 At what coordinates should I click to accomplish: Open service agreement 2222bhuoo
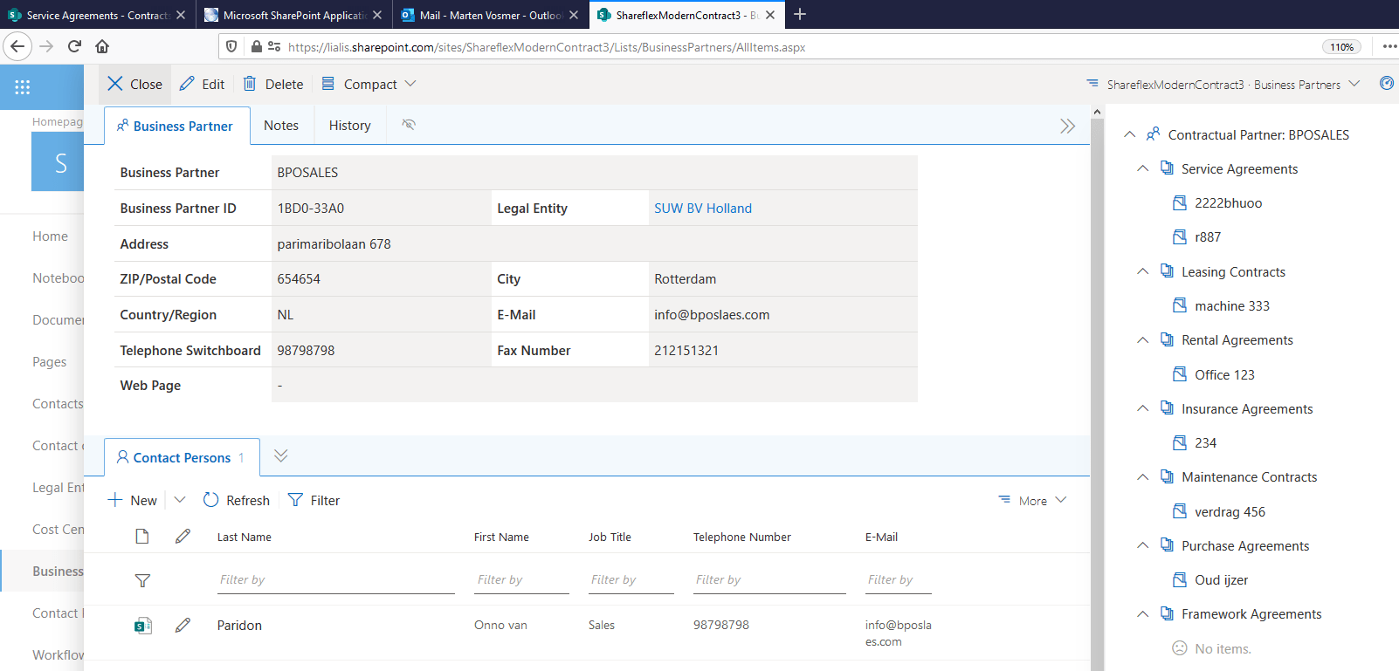tap(1228, 202)
